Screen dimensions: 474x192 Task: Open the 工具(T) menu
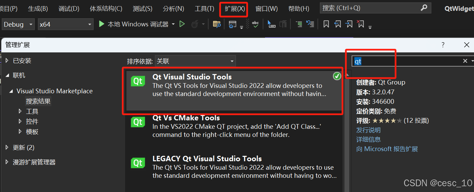pos(204,8)
